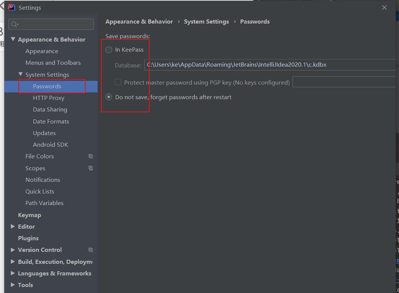The width and height of the screenshot is (399, 293).
Task: Select Languages & Frameworks tree label
Action: pos(55,274)
